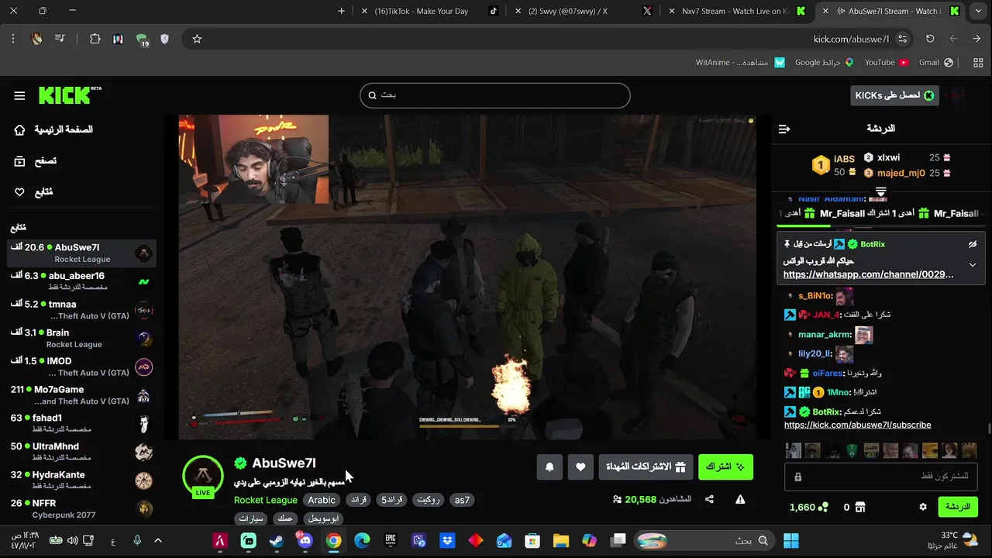Show hidden system tray icons

[158, 540]
